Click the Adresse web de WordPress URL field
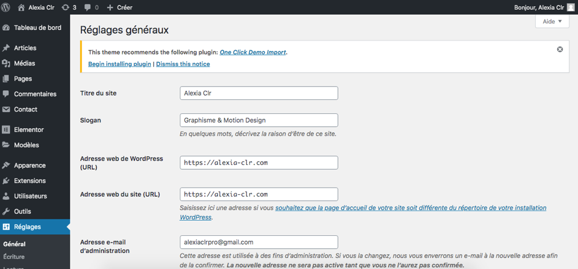 259,162
